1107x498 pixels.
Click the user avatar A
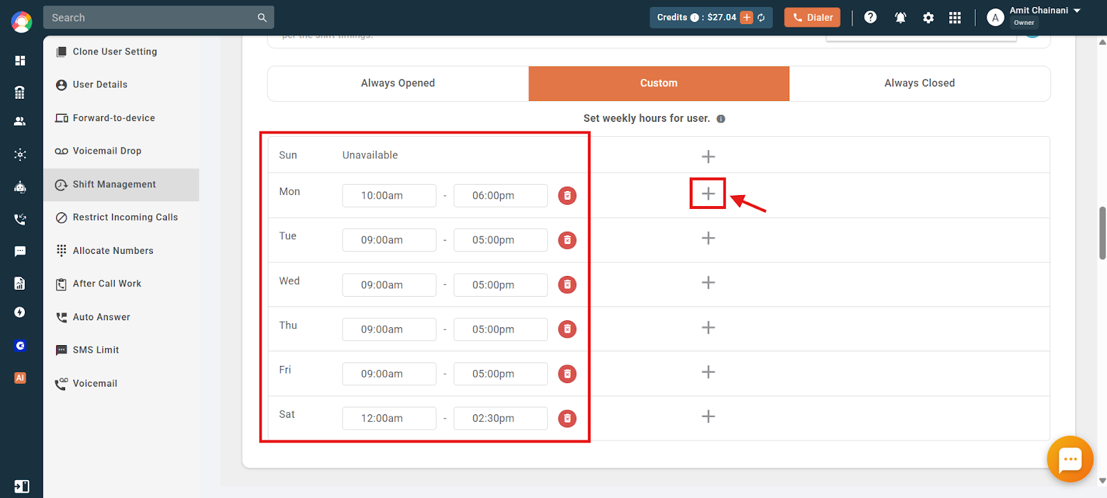(x=995, y=18)
